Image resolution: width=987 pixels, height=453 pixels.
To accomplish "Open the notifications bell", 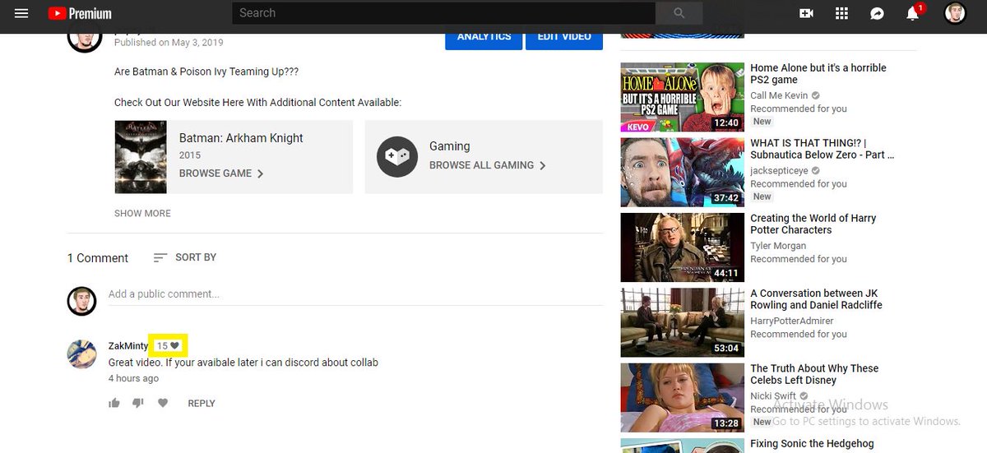I will (x=913, y=13).
